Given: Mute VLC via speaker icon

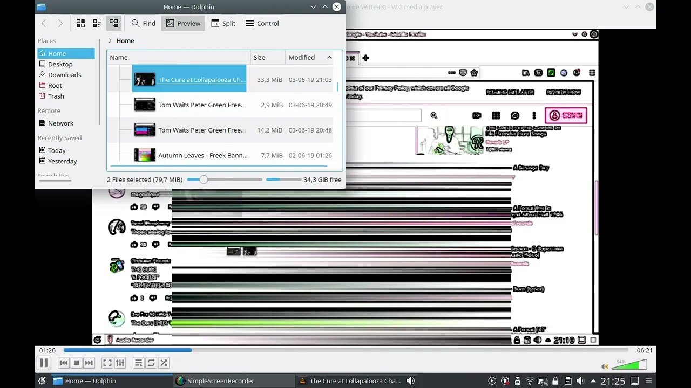Looking at the screenshot, I should (x=604, y=366).
